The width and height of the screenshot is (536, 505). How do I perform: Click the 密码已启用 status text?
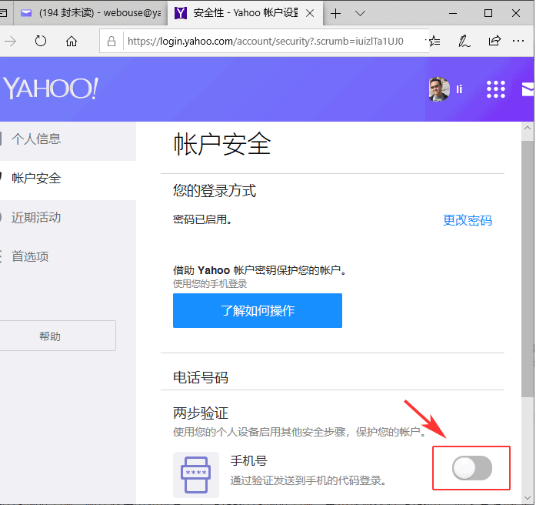[202, 219]
